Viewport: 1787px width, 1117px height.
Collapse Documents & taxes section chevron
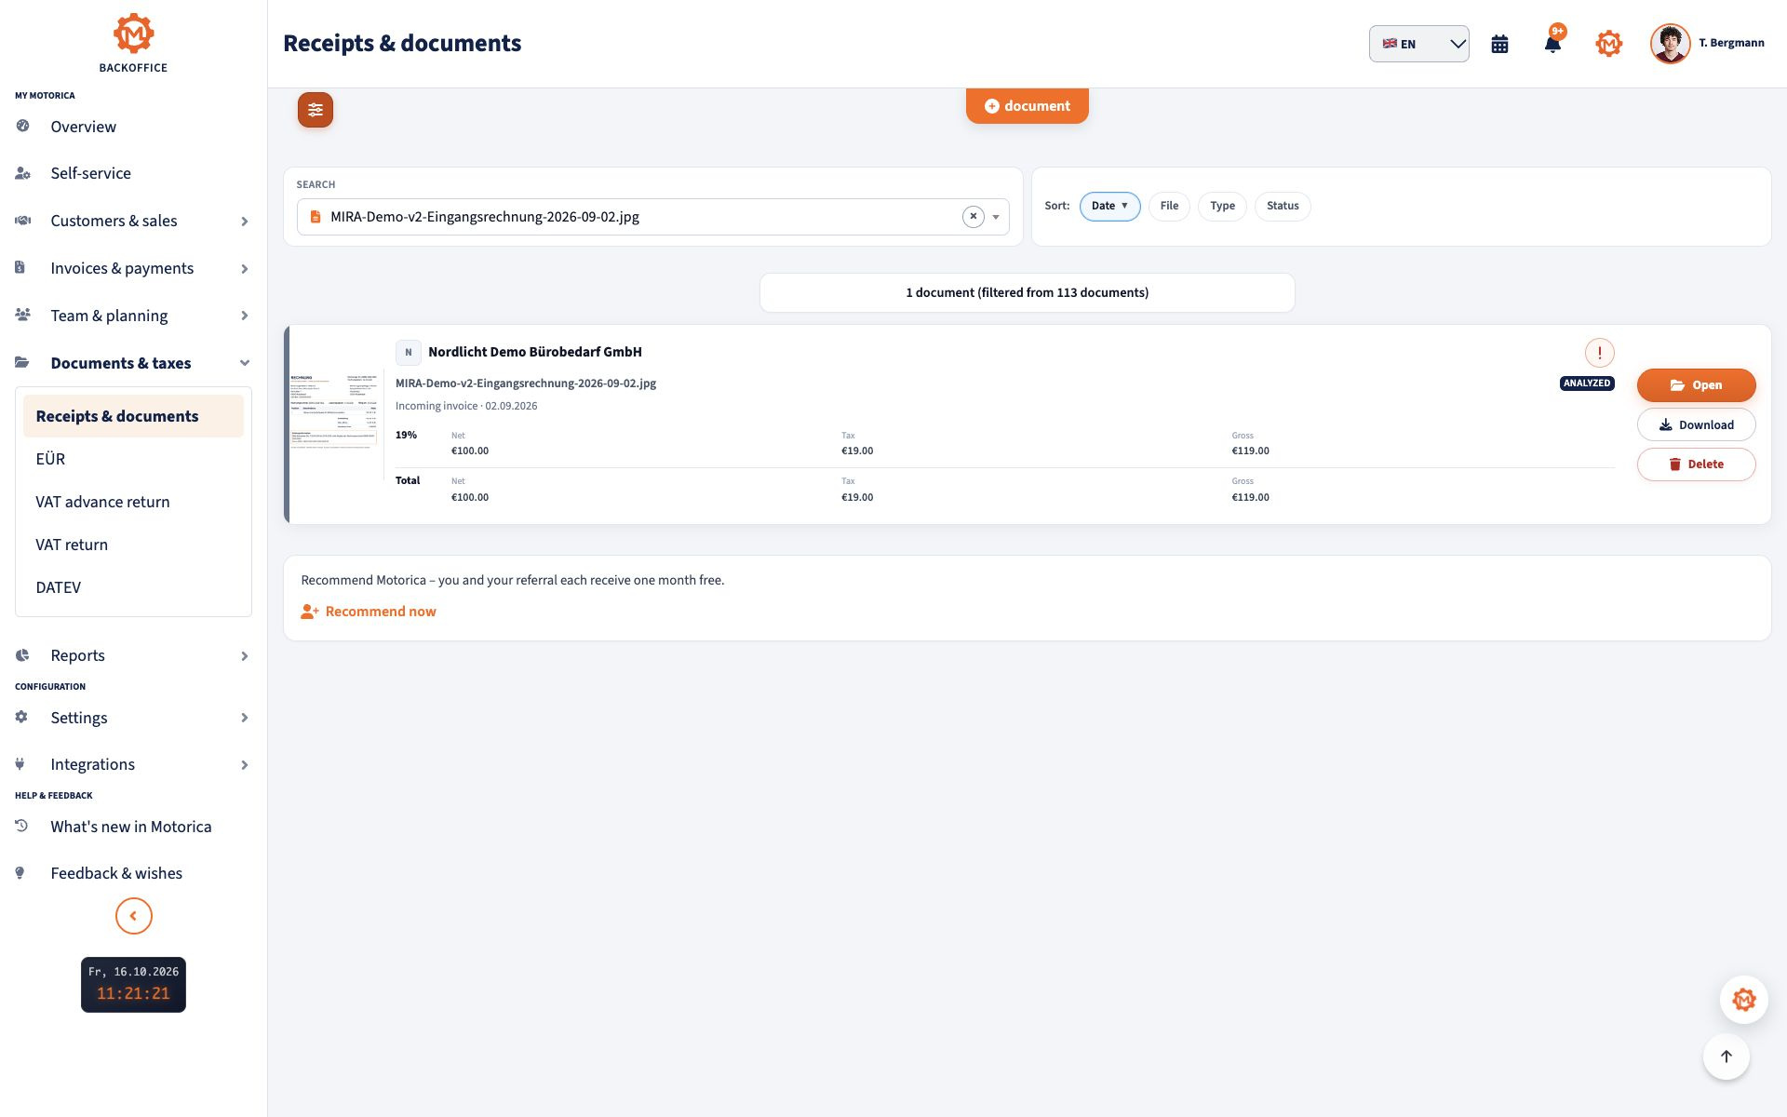(x=245, y=363)
